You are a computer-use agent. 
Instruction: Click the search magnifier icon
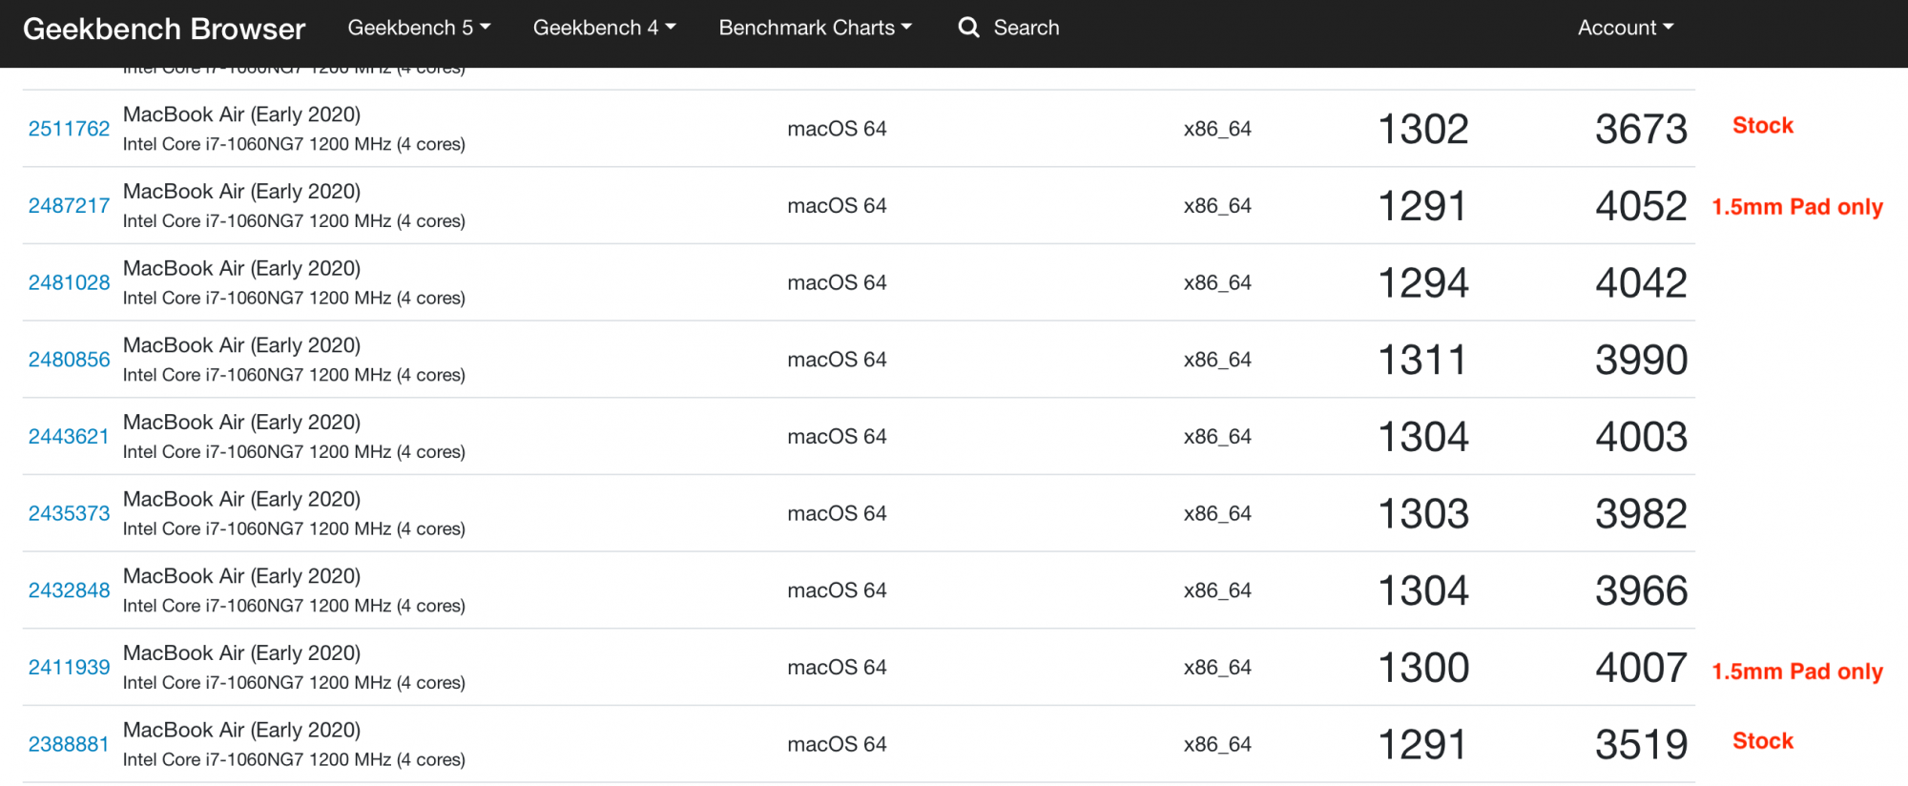[x=968, y=28]
